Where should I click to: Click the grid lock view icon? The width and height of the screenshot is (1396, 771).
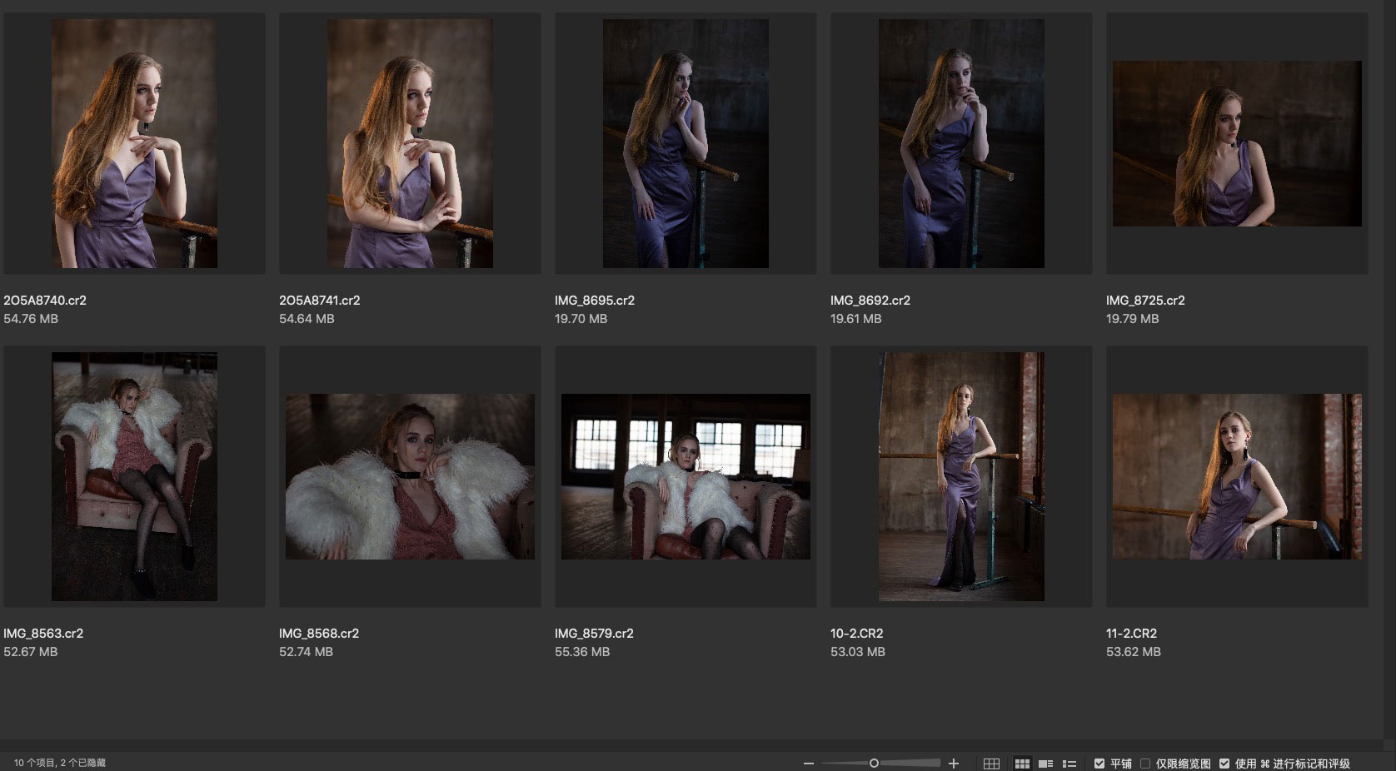991,764
